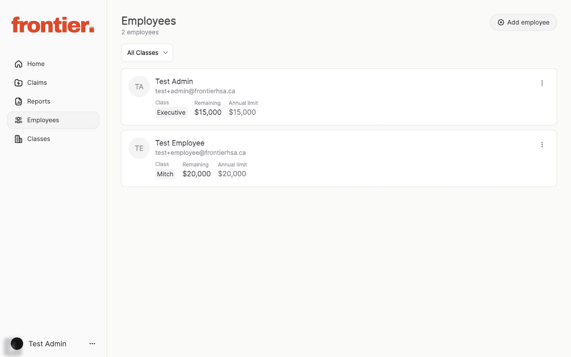Image resolution: width=571 pixels, height=357 pixels.
Task: Open the ellipsis menu beside Test Admin footer
Action: pos(92,344)
